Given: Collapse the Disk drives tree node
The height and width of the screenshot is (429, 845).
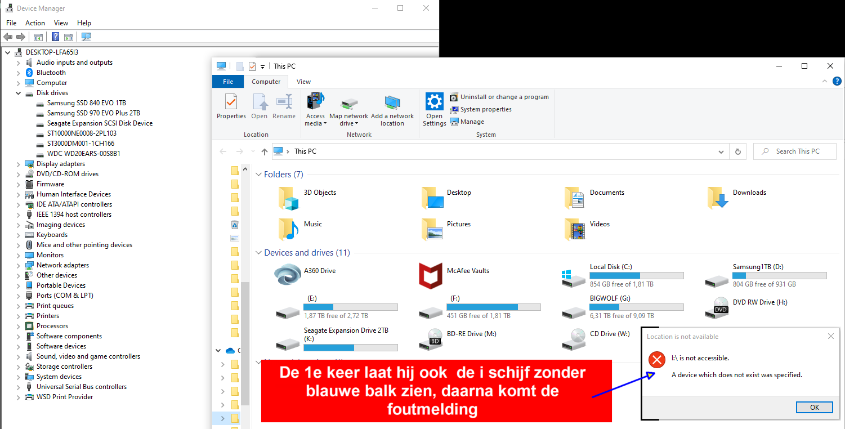Looking at the screenshot, I should 19,93.
